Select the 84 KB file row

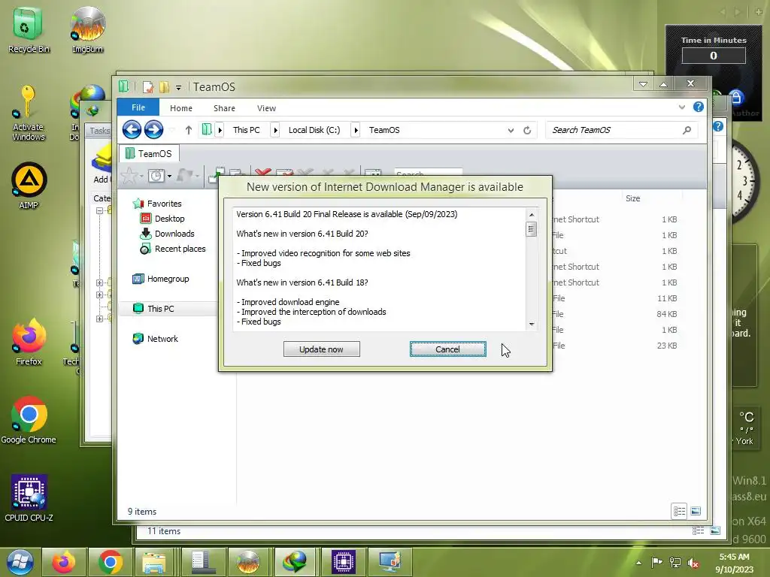(614, 314)
